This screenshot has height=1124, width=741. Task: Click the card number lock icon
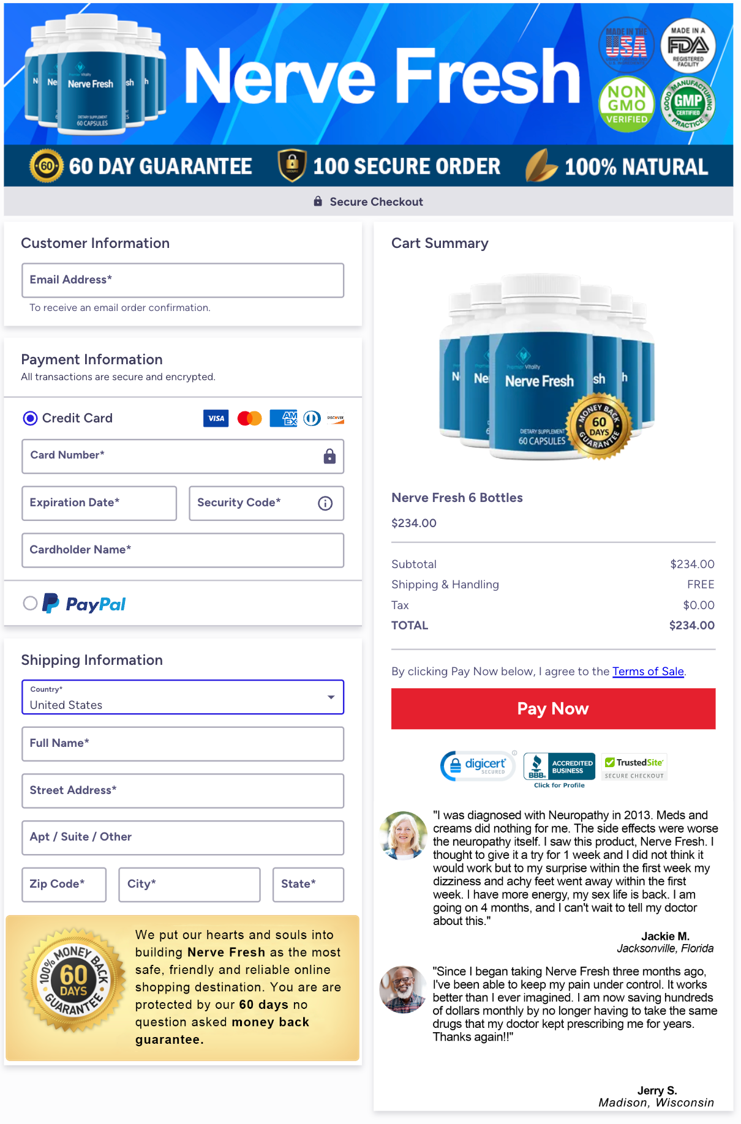click(329, 456)
